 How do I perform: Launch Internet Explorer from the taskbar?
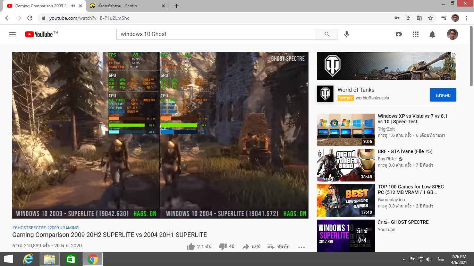click(x=28, y=259)
